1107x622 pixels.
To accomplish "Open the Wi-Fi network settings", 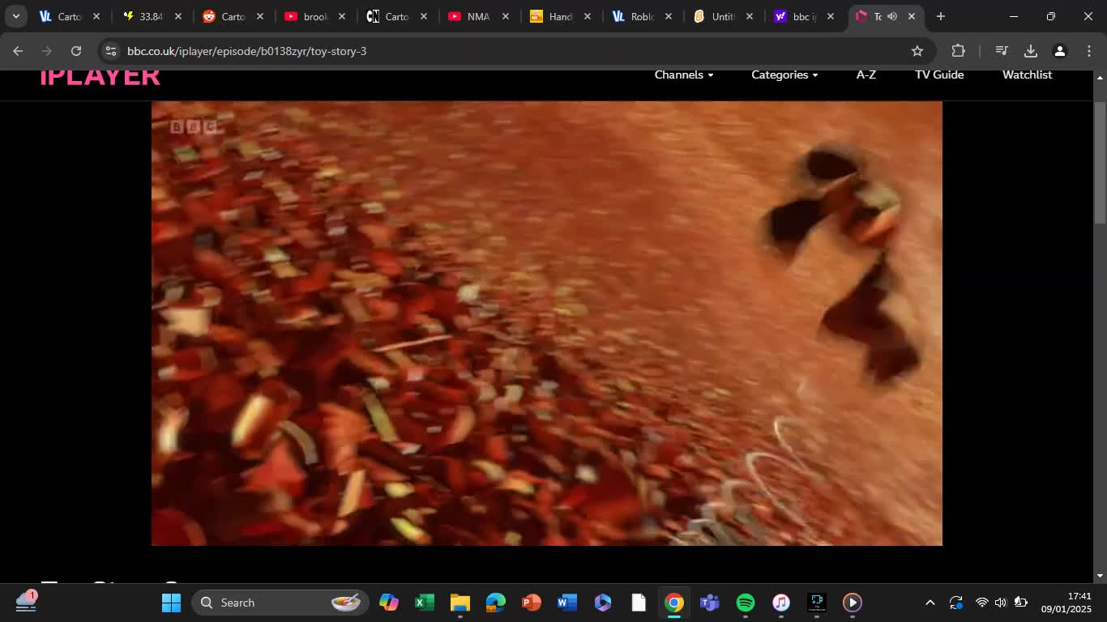I will [x=981, y=603].
